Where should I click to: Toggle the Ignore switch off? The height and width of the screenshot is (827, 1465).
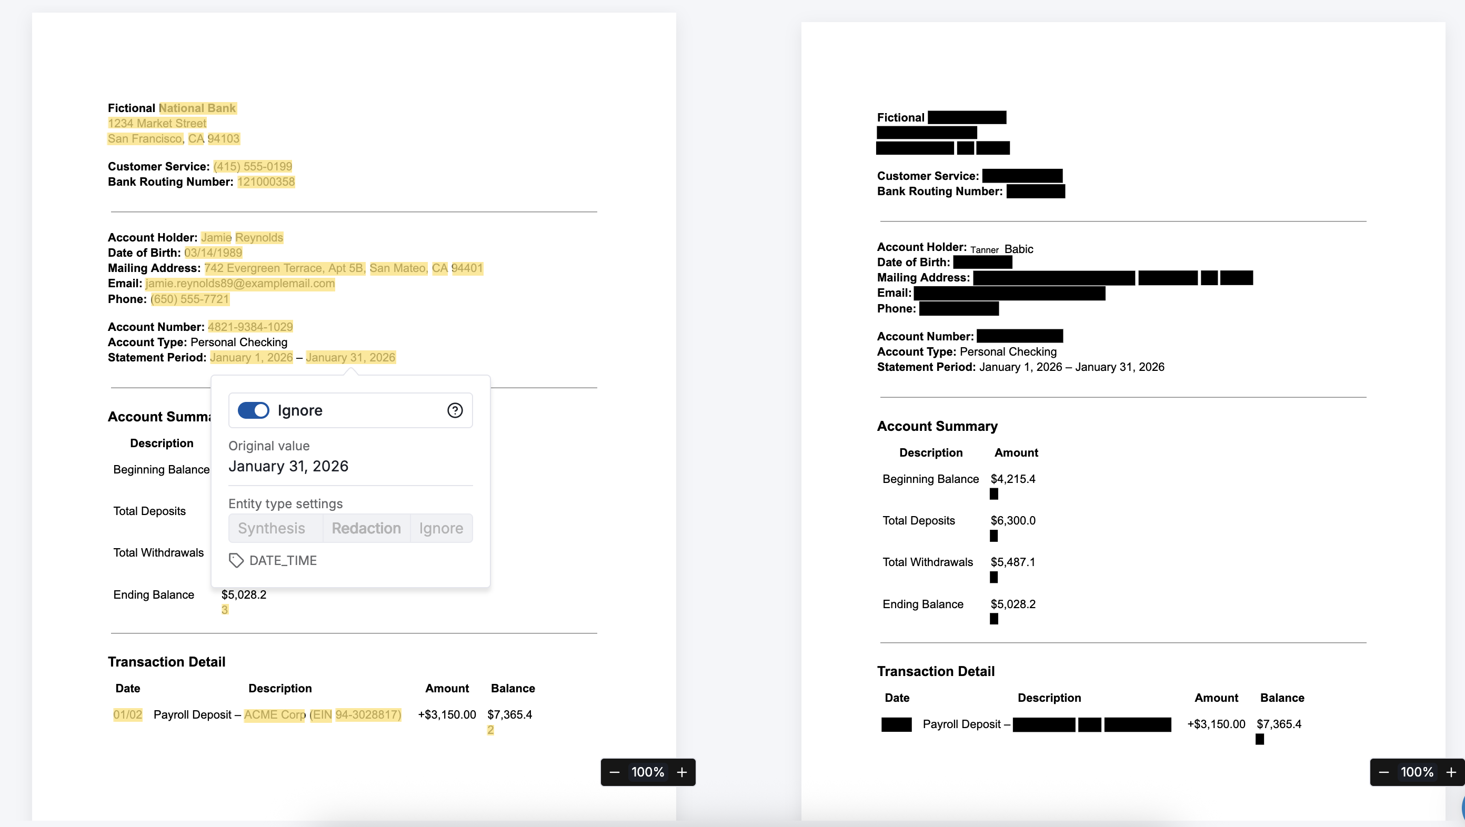click(253, 410)
